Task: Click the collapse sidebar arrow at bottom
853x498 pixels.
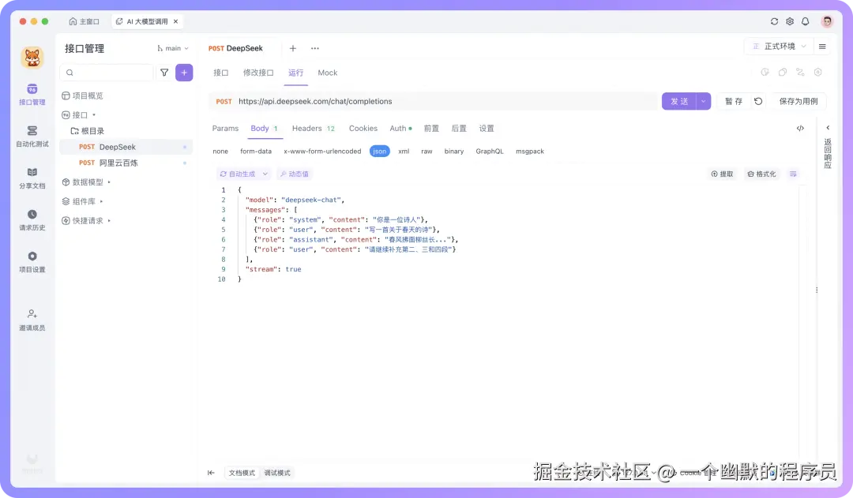Action: 211,473
